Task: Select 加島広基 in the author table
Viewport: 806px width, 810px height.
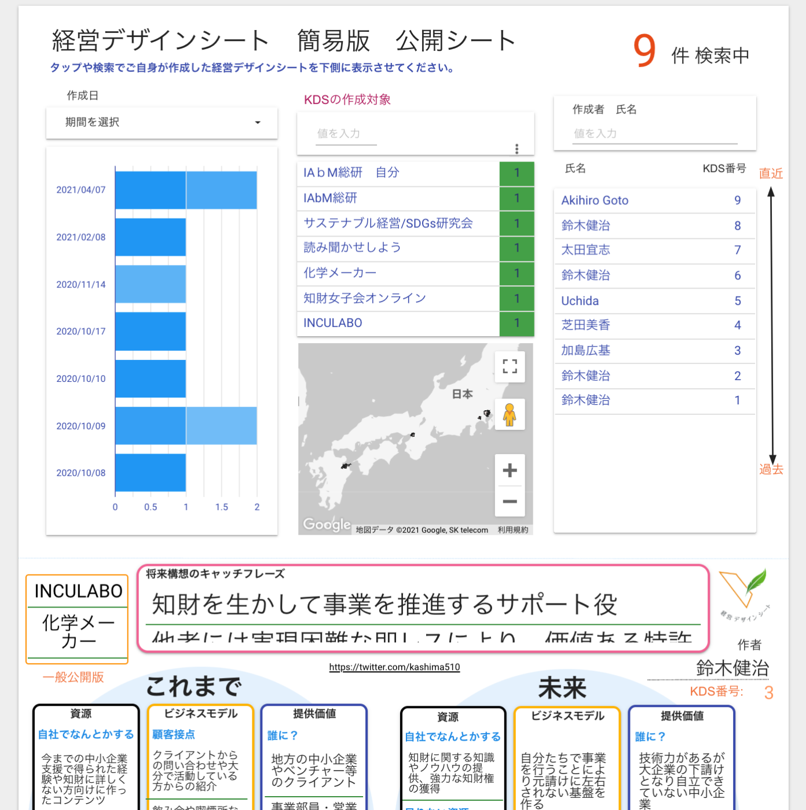Action: tap(654, 351)
